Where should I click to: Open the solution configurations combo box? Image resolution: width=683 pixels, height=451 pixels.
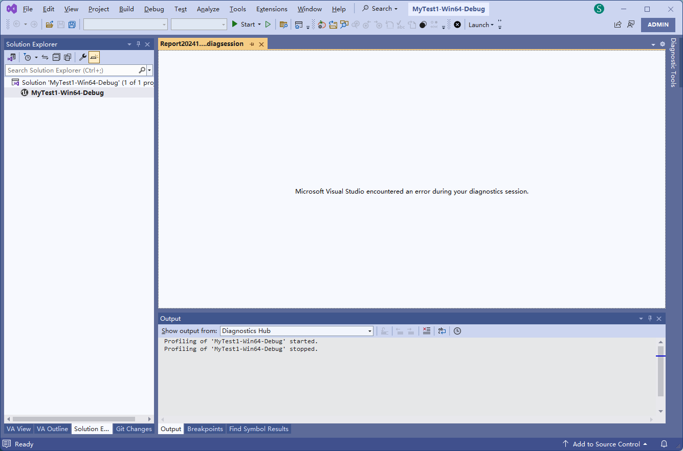tap(125, 25)
